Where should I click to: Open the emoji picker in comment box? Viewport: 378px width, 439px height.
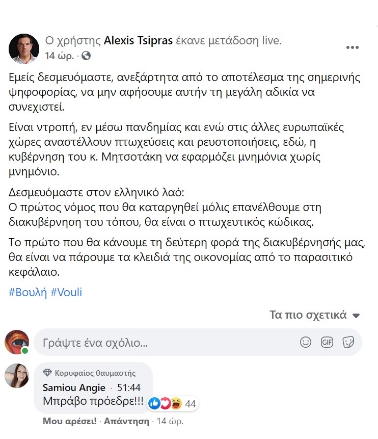(x=306, y=342)
